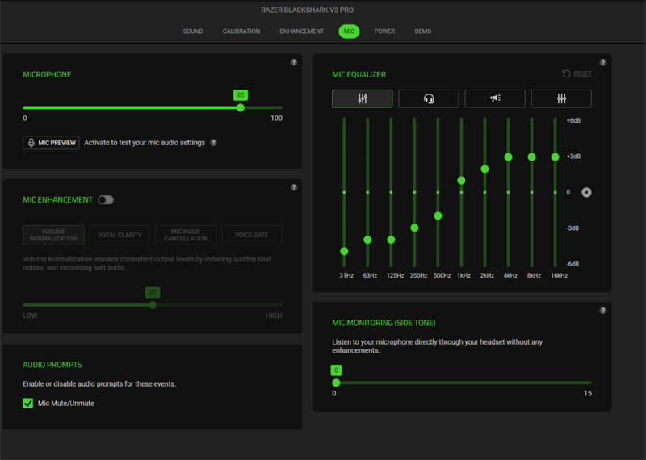Click the 2kHz equalizer band knob

tap(485, 169)
